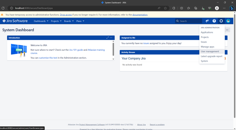Open the documentation link
The height and width of the screenshot is (130, 236).
pyautogui.click(x=140, y=15)
